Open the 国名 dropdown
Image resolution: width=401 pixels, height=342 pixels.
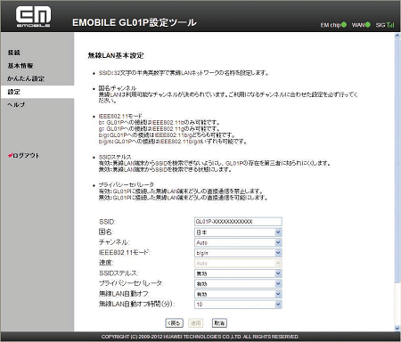238,232
